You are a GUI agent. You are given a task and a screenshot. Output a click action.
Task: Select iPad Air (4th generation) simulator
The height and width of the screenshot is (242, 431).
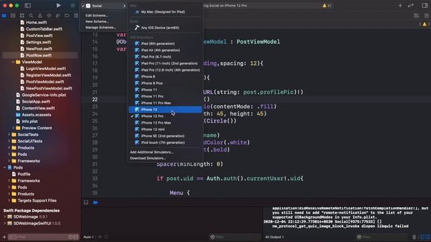pos(165,50)
